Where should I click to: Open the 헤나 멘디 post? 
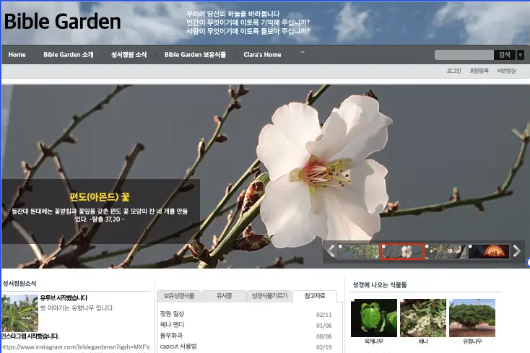pos(172,325)
